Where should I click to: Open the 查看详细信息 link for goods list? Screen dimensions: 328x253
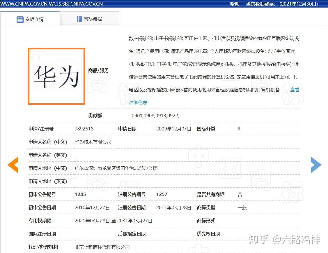pyautogui.click(x=295, y=90)
